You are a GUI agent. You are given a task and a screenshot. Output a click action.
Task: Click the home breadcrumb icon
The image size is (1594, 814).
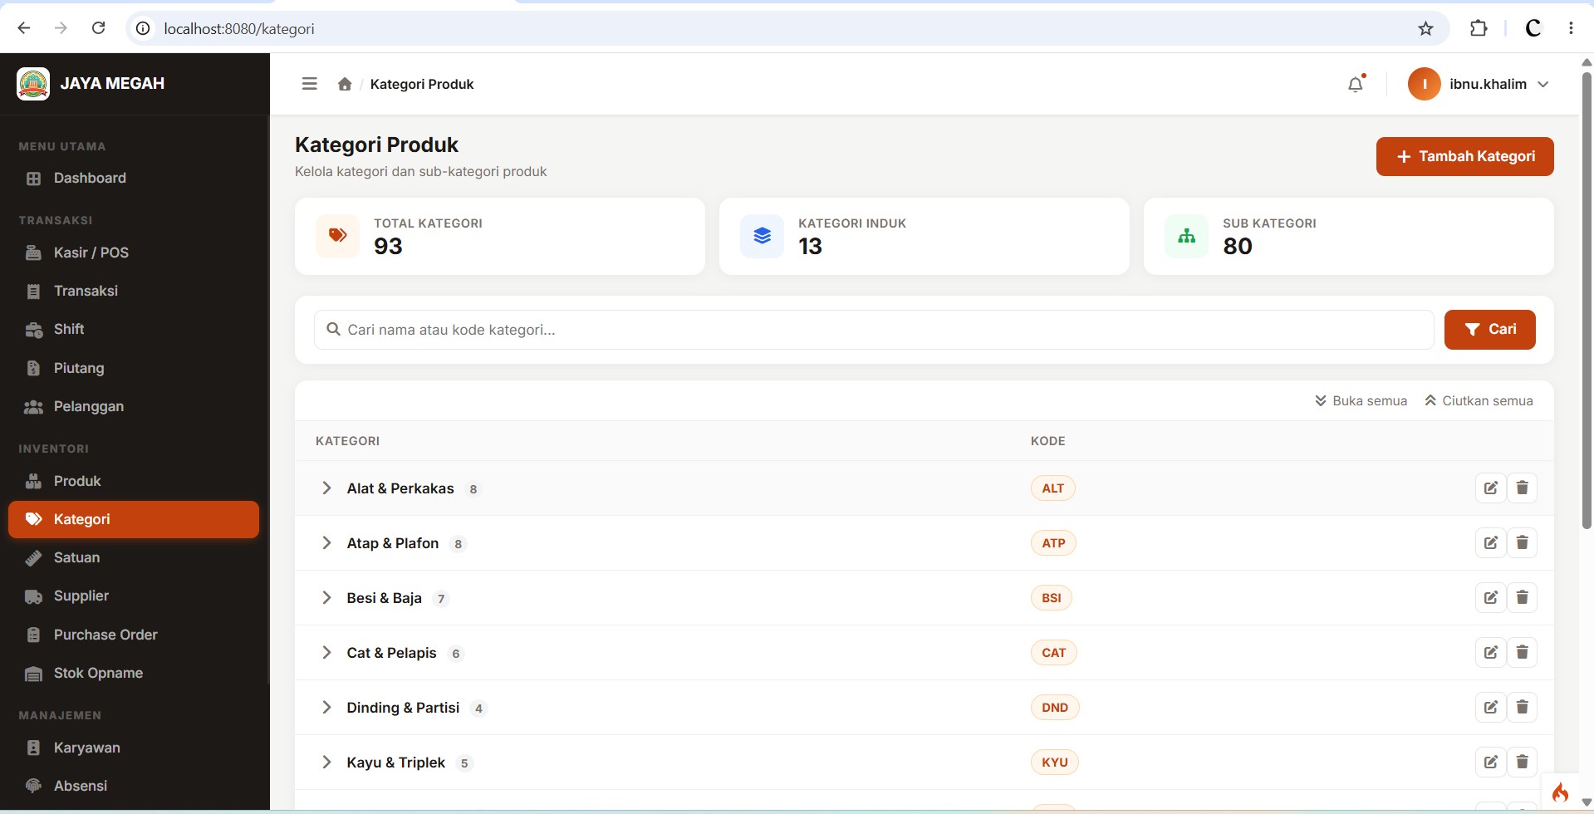(345, 84)
